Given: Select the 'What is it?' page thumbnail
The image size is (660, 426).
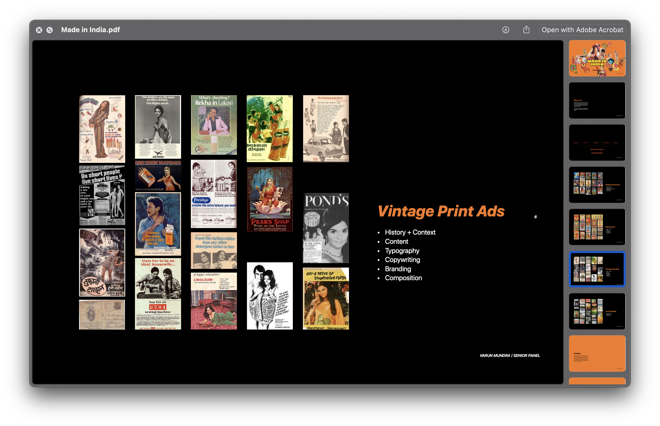Looking at the screenshot, I should point(597,100).
